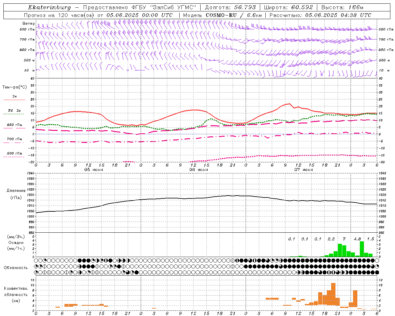The height and width of the screenshot is (316, 395).
Task: Click the tallest green precipitation bar
Action: tap(362, 249)
